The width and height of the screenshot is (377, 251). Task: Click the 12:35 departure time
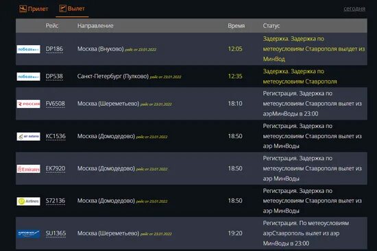[235, 77]
